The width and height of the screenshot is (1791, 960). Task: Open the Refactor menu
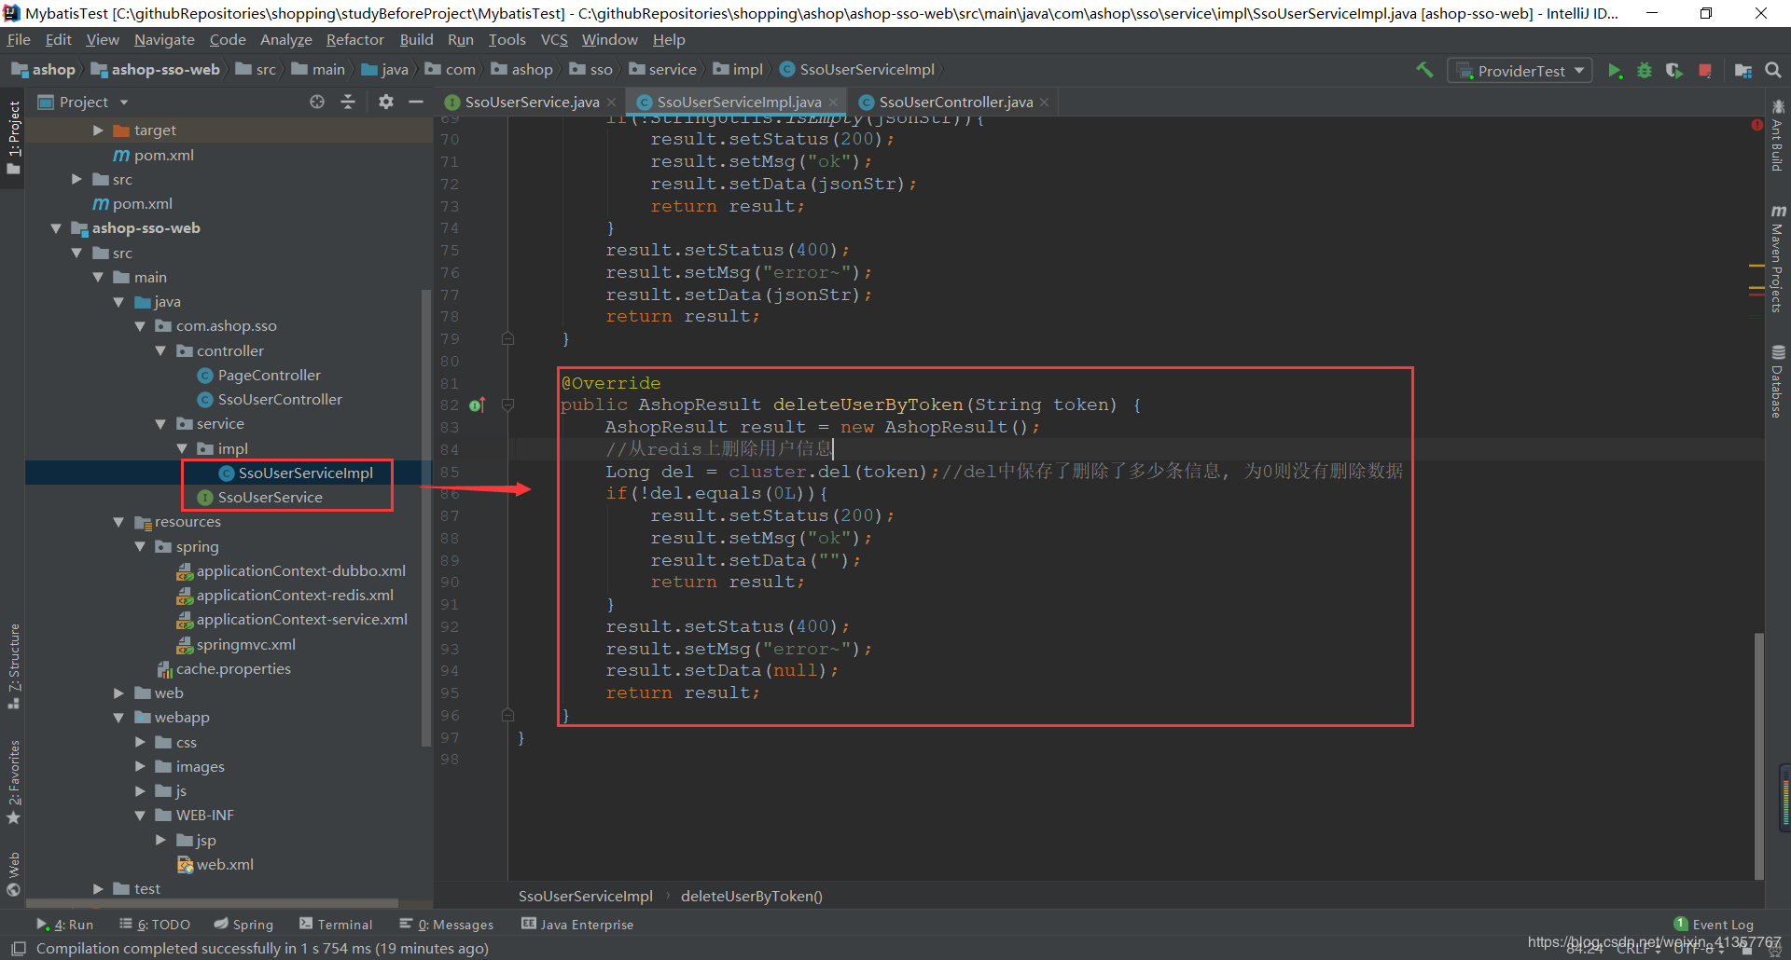coord(354,40)
